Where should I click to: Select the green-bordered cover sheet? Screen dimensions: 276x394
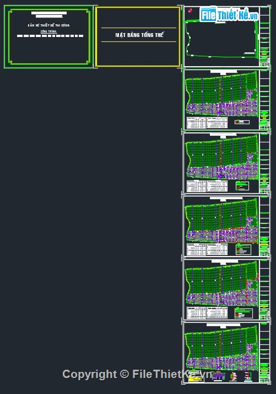click(48, 36)
